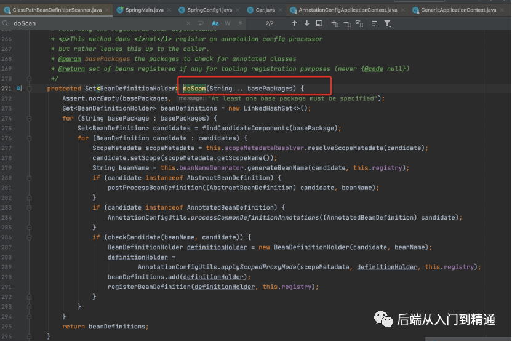Click the Car.java class icon
512x342 pixels.
tap(250, 10)
